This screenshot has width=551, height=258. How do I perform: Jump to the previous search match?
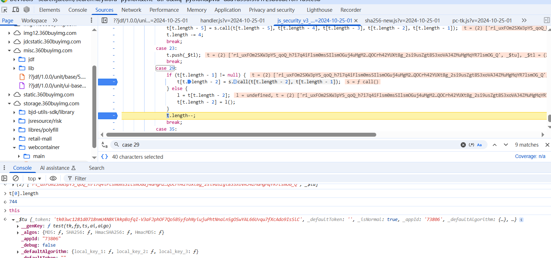[x=495, y=145]
